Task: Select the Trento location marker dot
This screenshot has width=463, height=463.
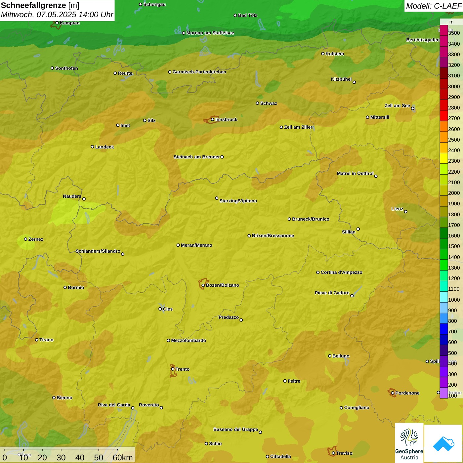Action: pos(173,369)
